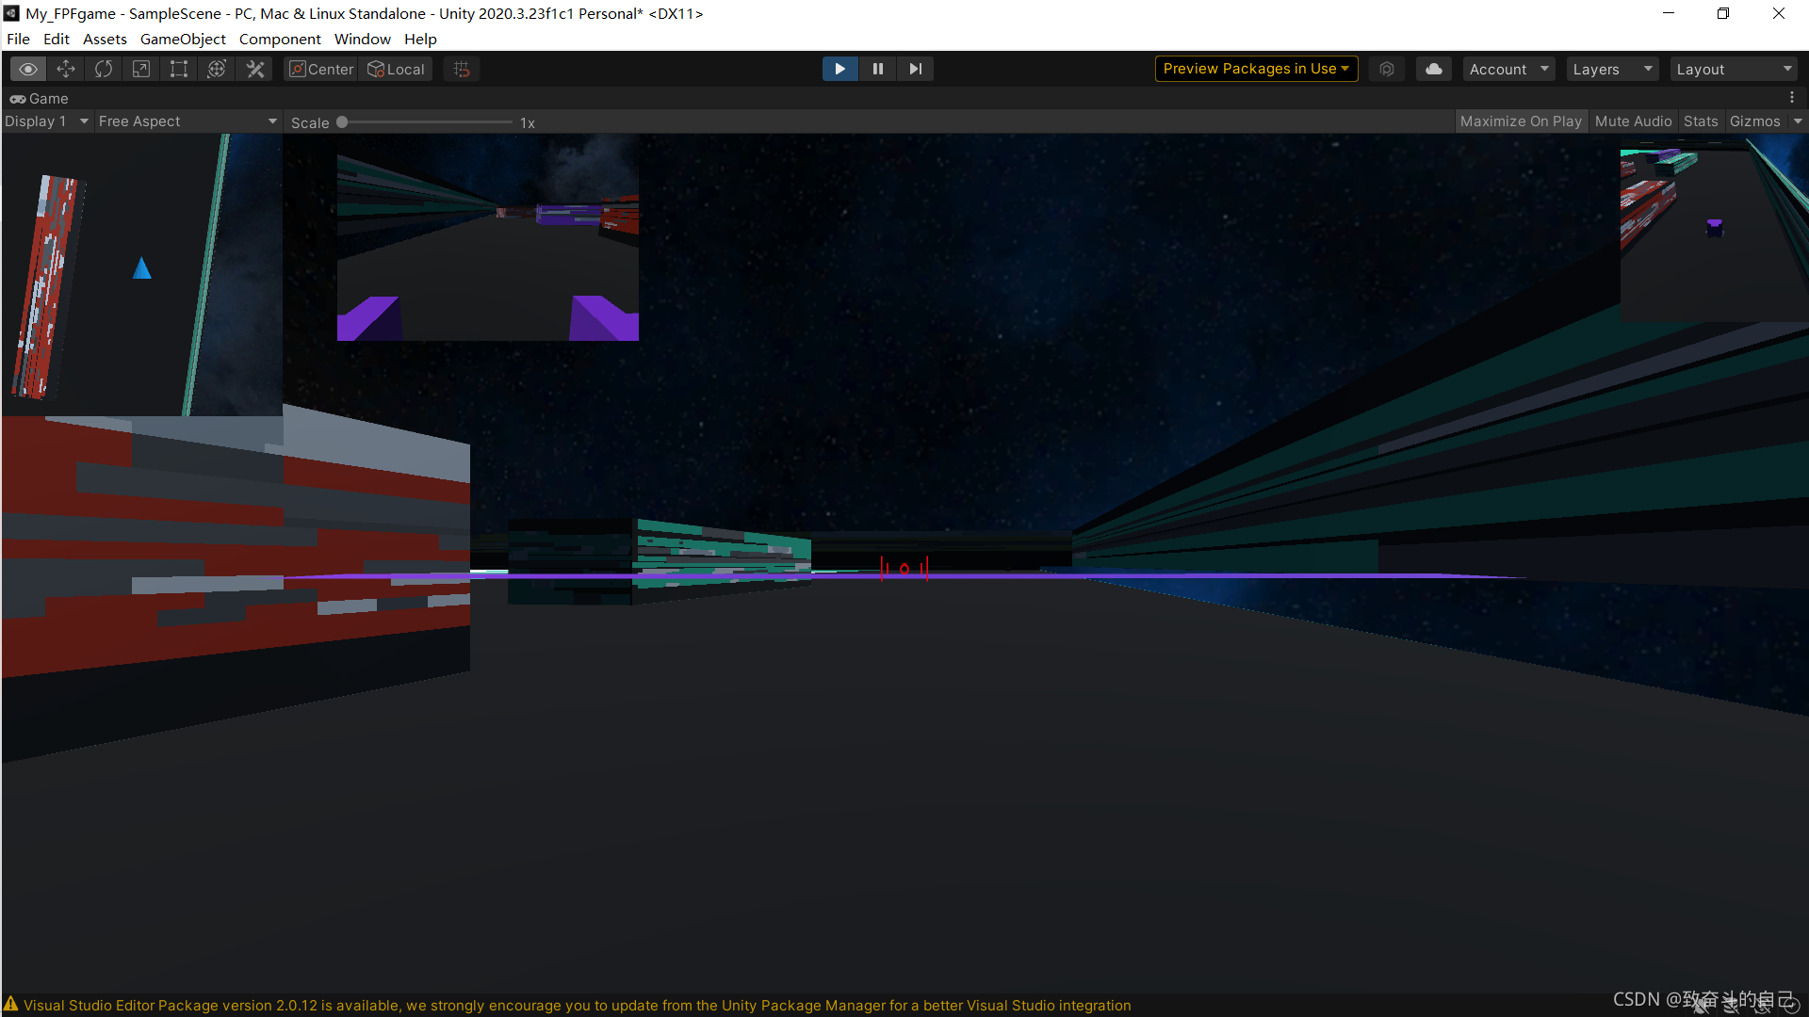Advance one frame with Step button
Viewport: 1809px width, 1017px height.
coord(915,69)
